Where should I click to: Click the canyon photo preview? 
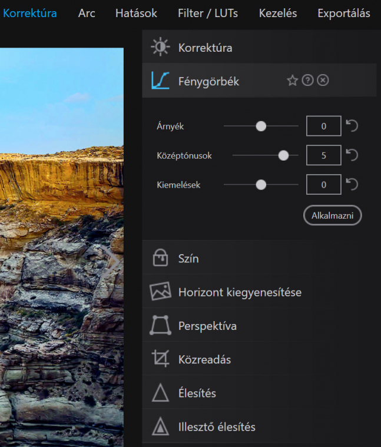[62, 247]
